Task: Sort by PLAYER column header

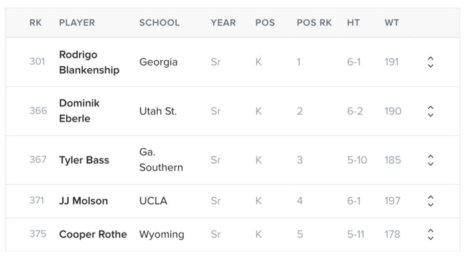Action: click(77, 23)
